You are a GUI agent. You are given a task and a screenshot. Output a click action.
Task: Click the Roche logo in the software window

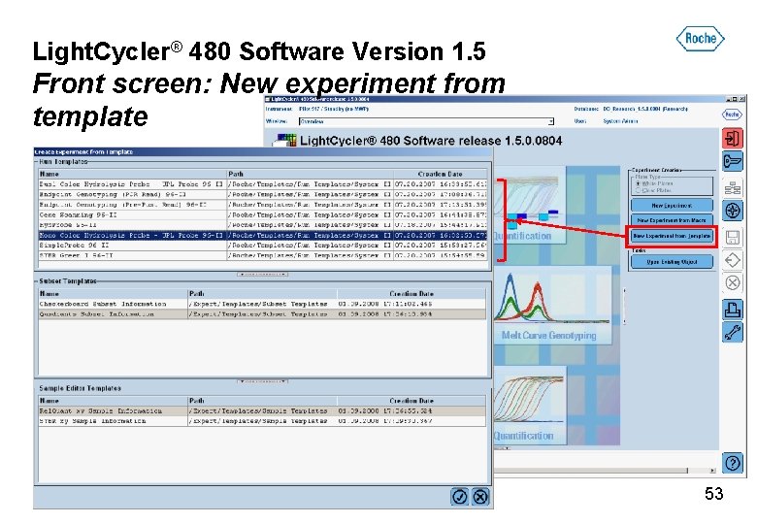point(732,115)
